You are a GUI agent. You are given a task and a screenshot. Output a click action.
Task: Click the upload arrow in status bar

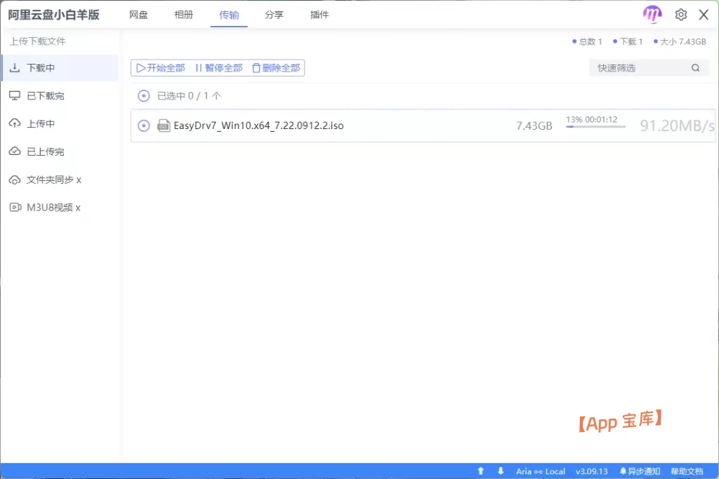[481, 471]
